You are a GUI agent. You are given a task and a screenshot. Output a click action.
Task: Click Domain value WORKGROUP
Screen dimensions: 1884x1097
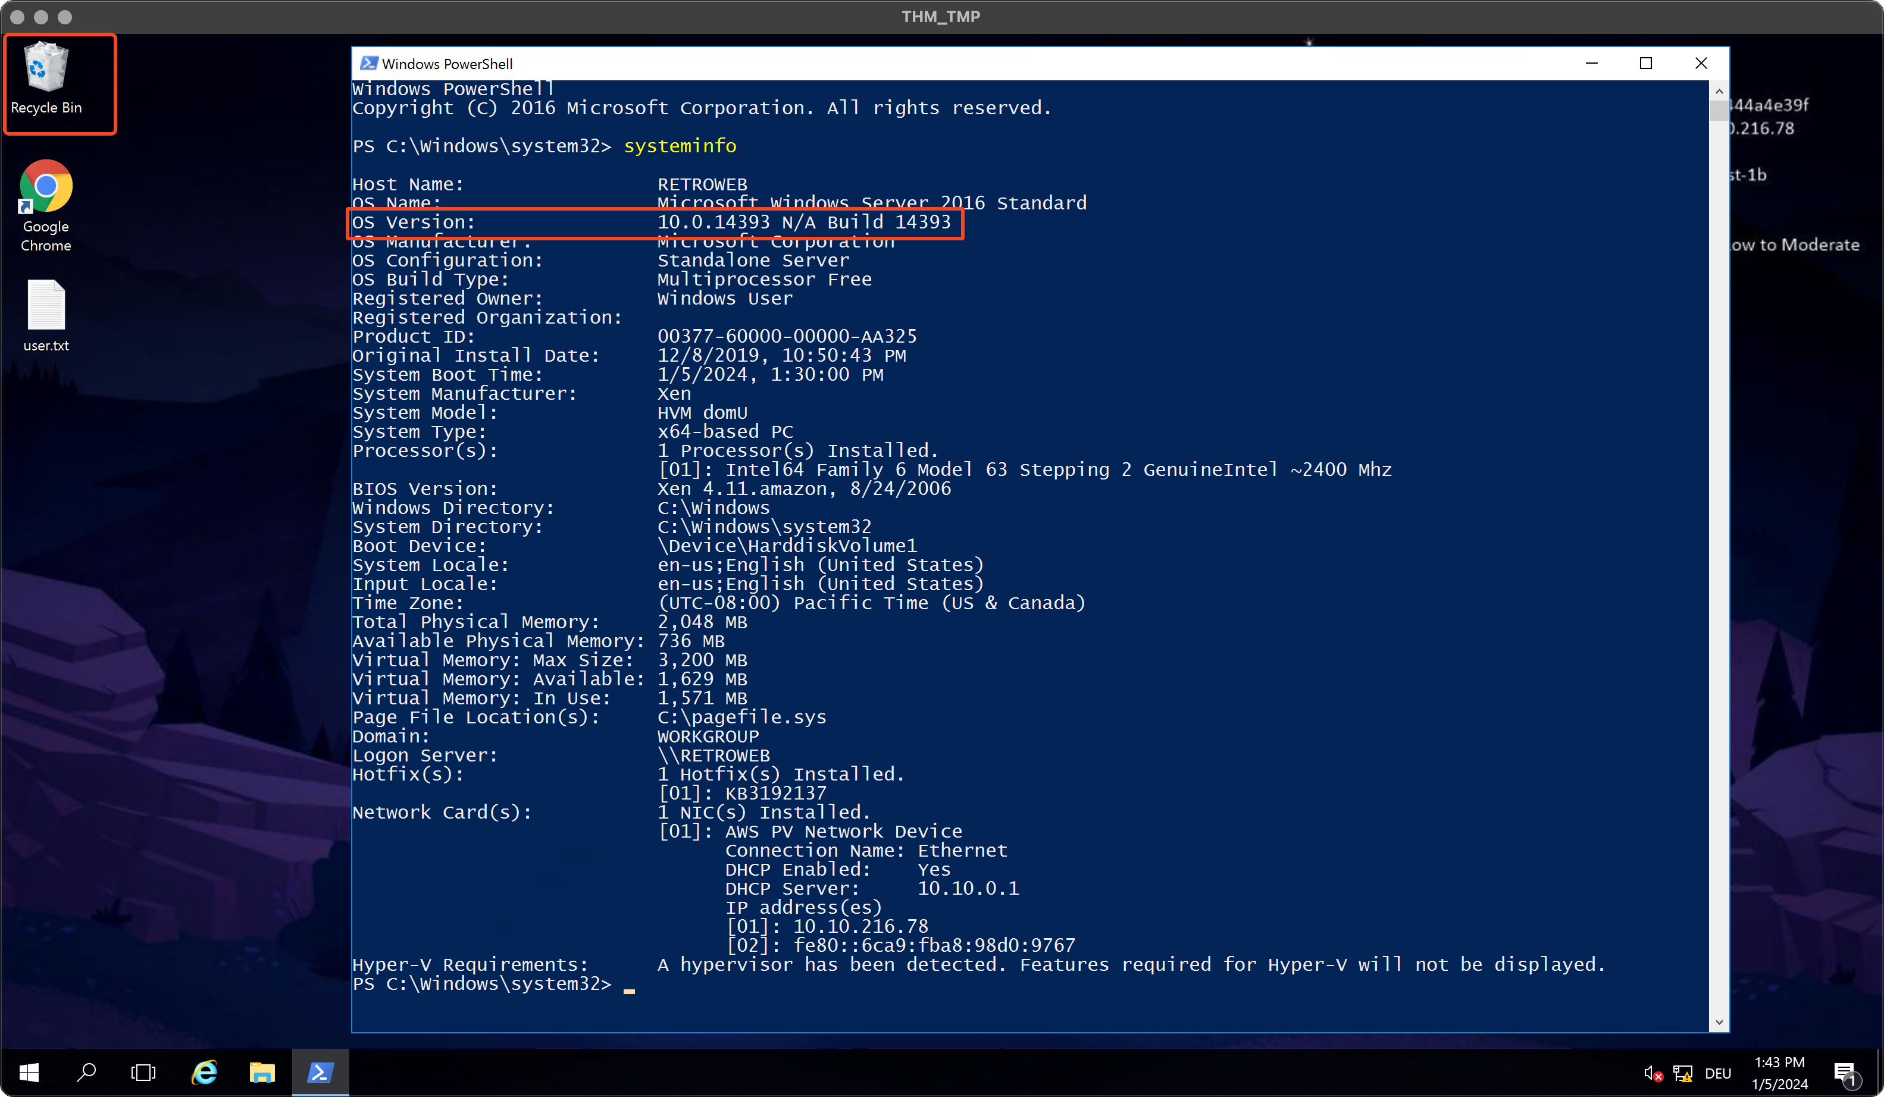coord(708,736)
